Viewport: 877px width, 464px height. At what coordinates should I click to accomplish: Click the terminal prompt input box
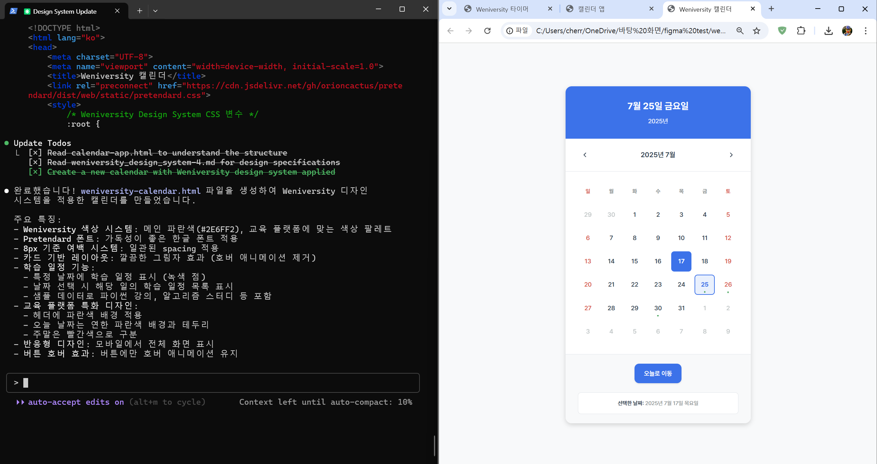pyautogui.click(x=213, y=383)
